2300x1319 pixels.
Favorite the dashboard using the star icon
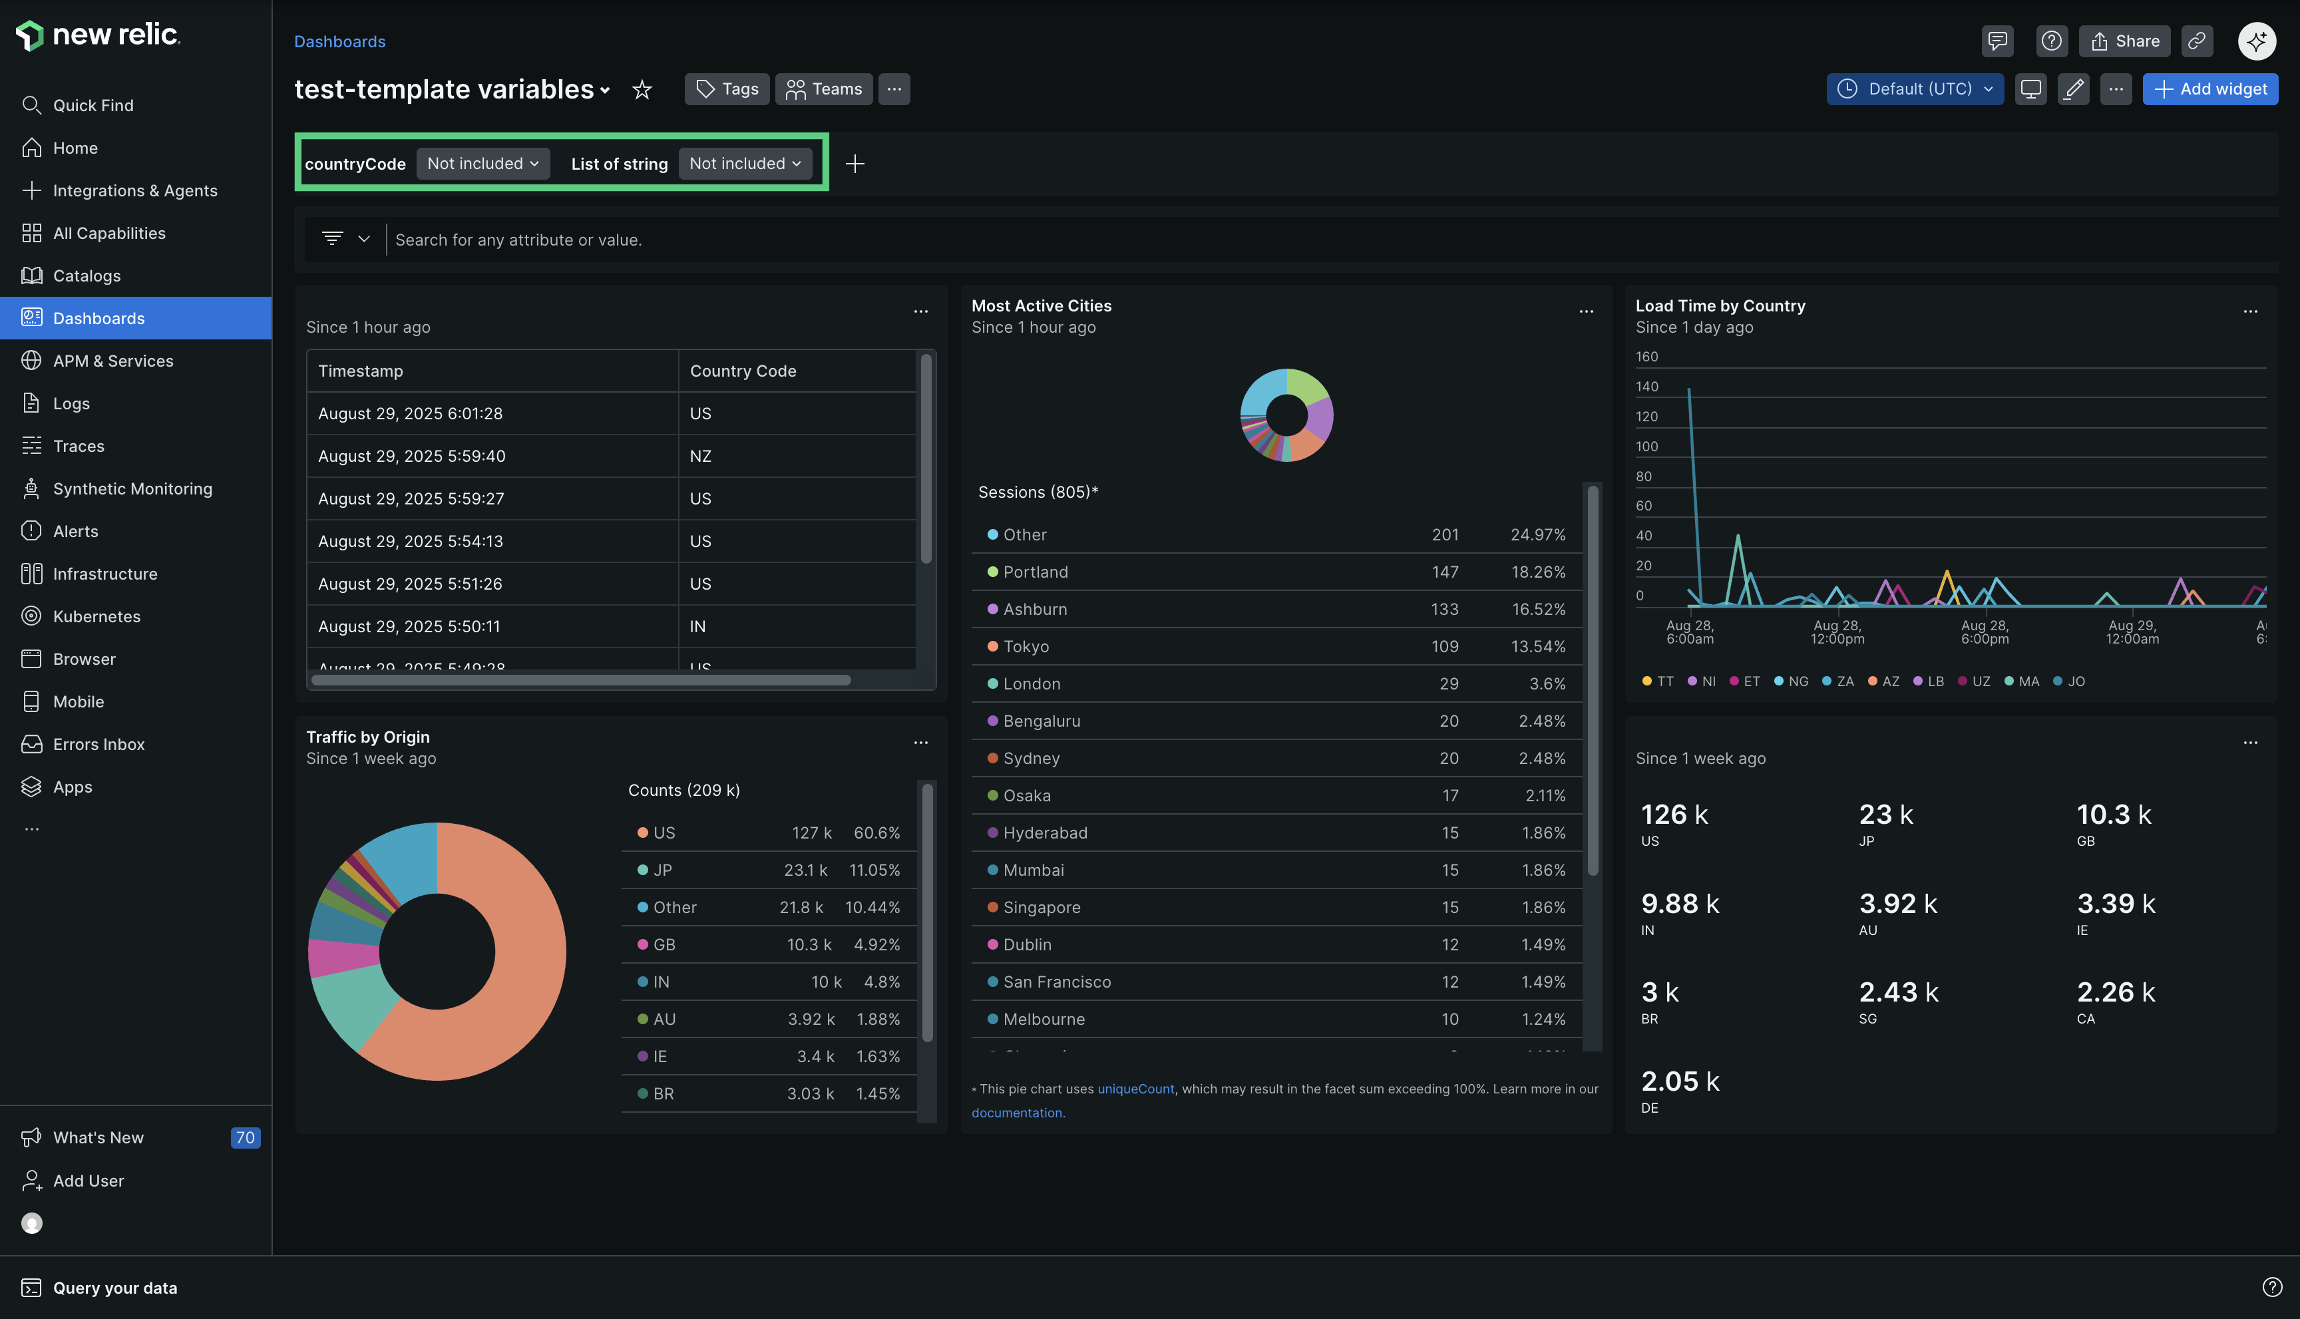[x=642, y=90]
